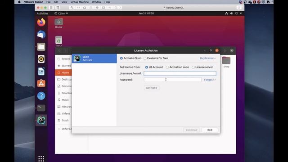The image size is (288, 162).
Task: Open Activities overview
Action: (x=42, y=13)
